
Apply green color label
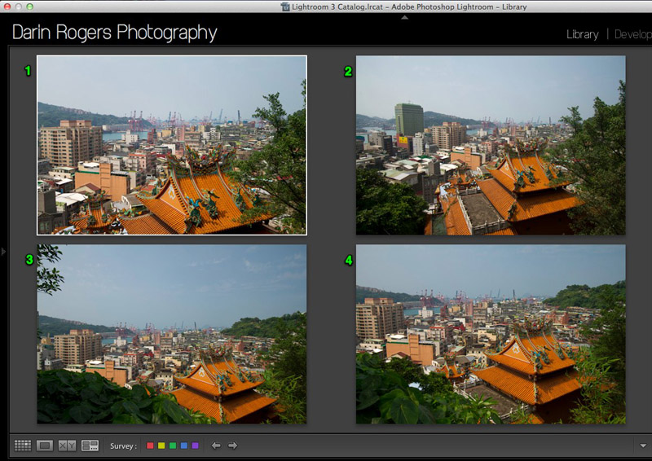[x=173, y=446]
